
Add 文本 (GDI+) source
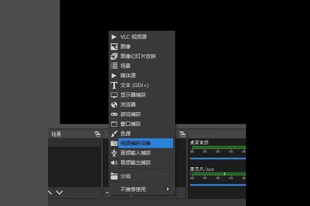coord(142,85)
